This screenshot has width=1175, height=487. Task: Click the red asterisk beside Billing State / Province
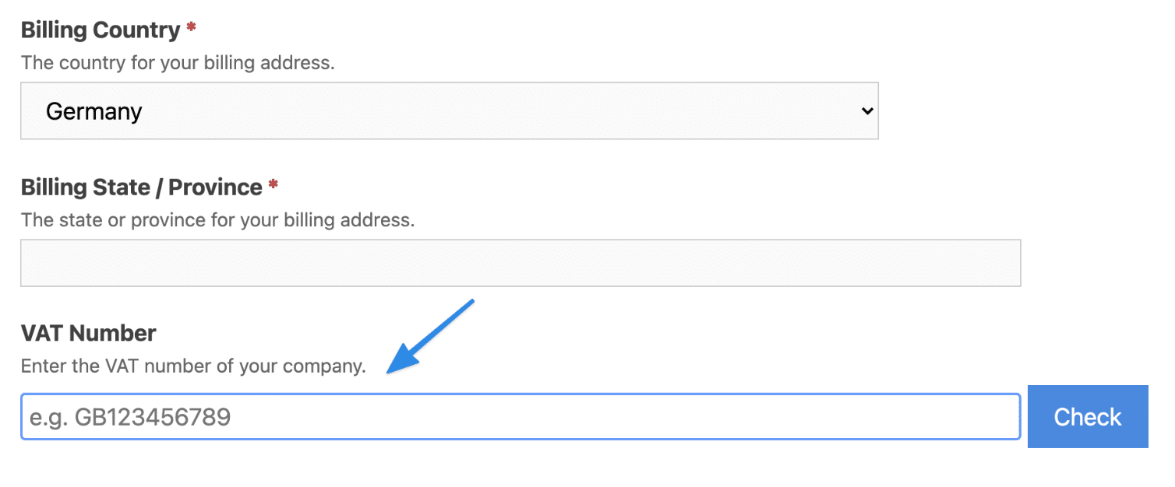pyautogui.click(x=273, y=186)
